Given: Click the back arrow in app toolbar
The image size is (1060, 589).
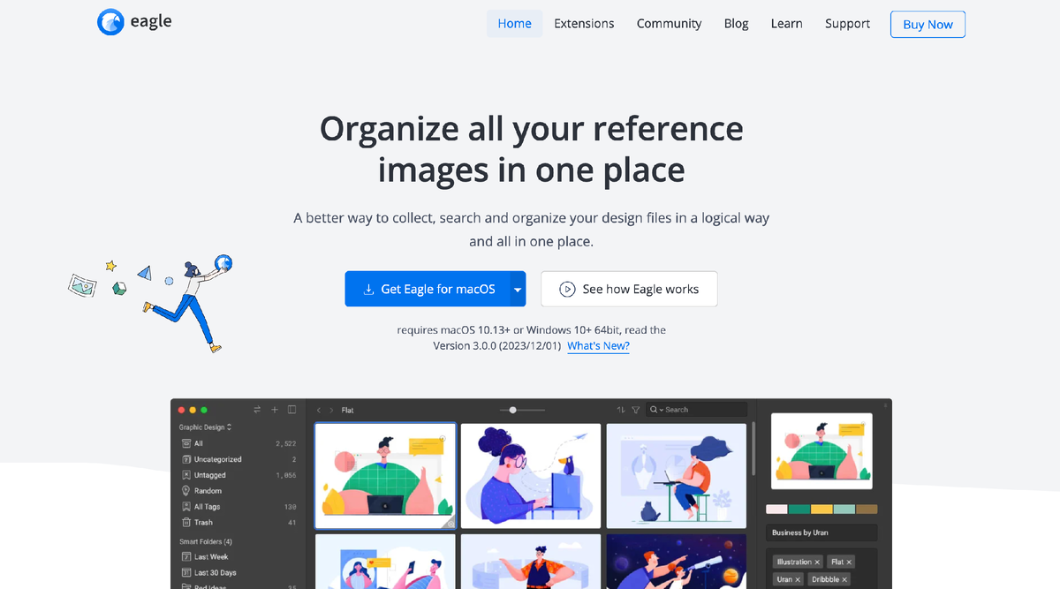Looking at the screenshot, I should [319, 410].
